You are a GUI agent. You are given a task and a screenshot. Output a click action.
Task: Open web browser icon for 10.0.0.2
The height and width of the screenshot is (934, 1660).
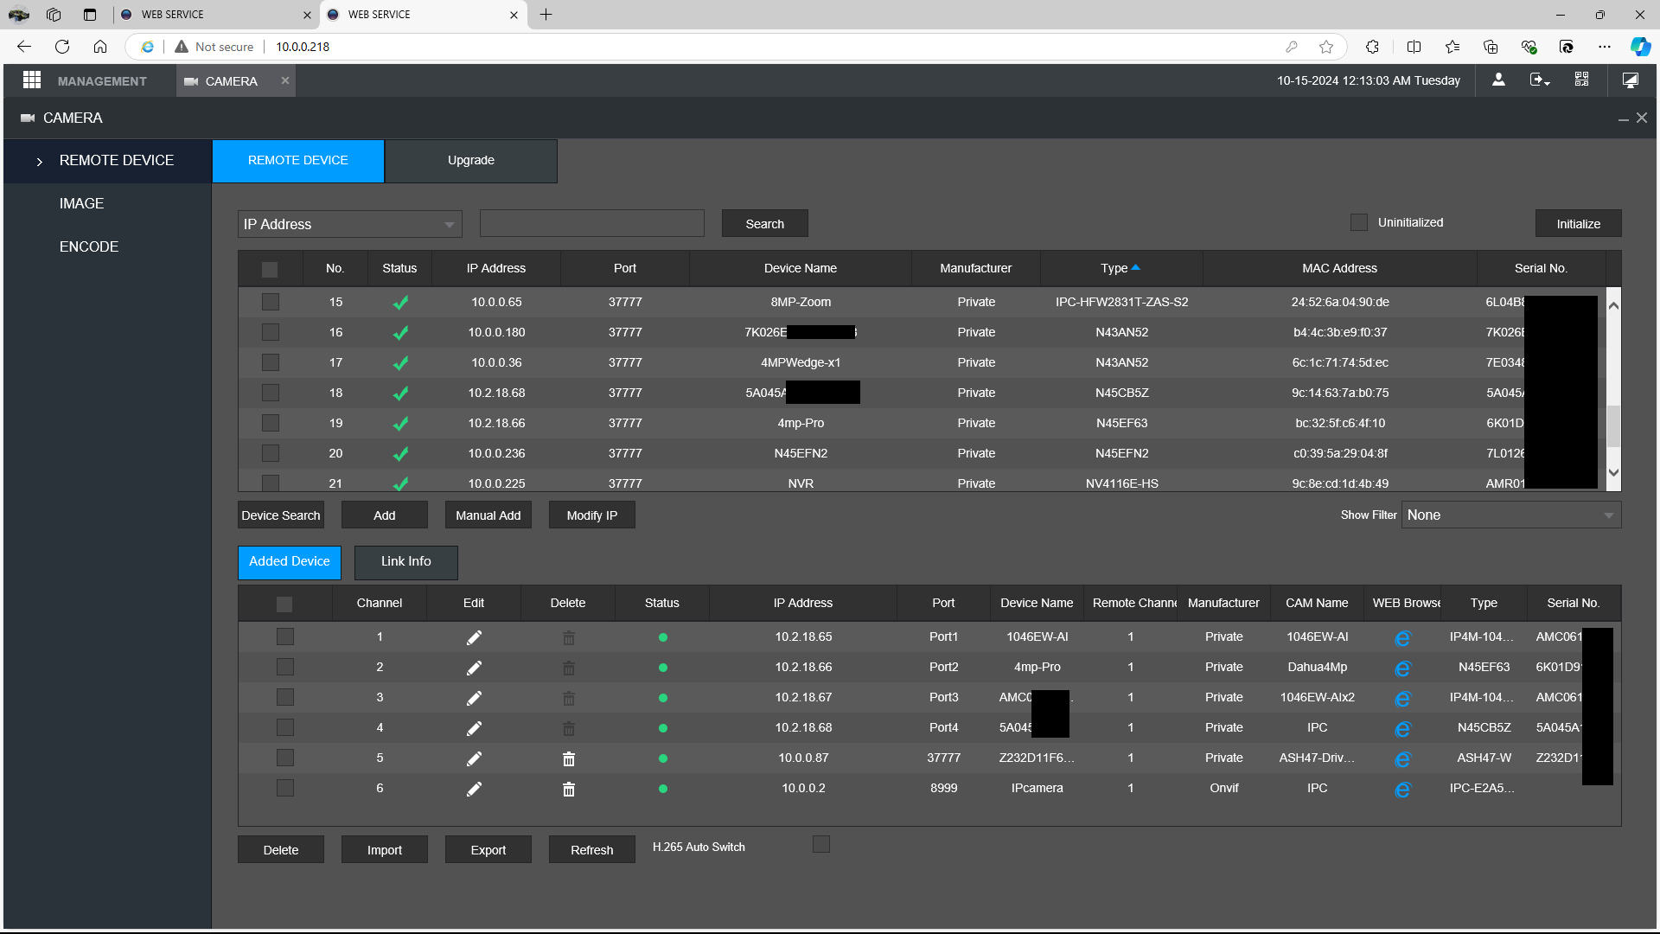[1402, 790]
